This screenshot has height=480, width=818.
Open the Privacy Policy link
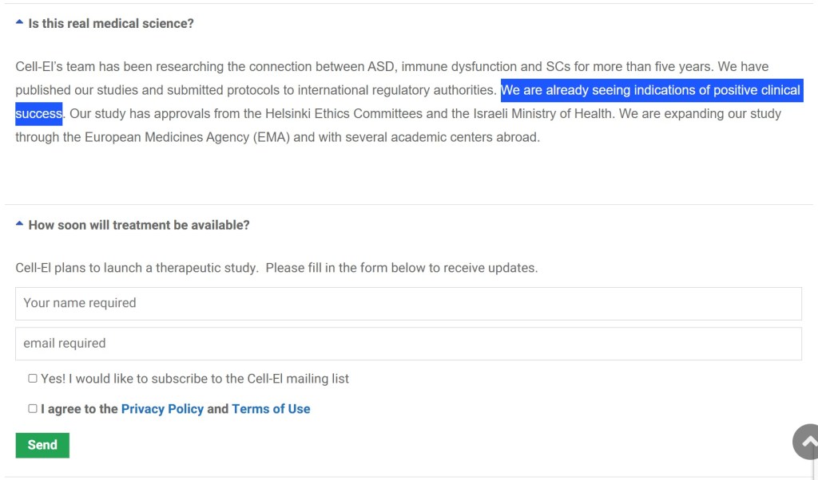pos(162,409)
